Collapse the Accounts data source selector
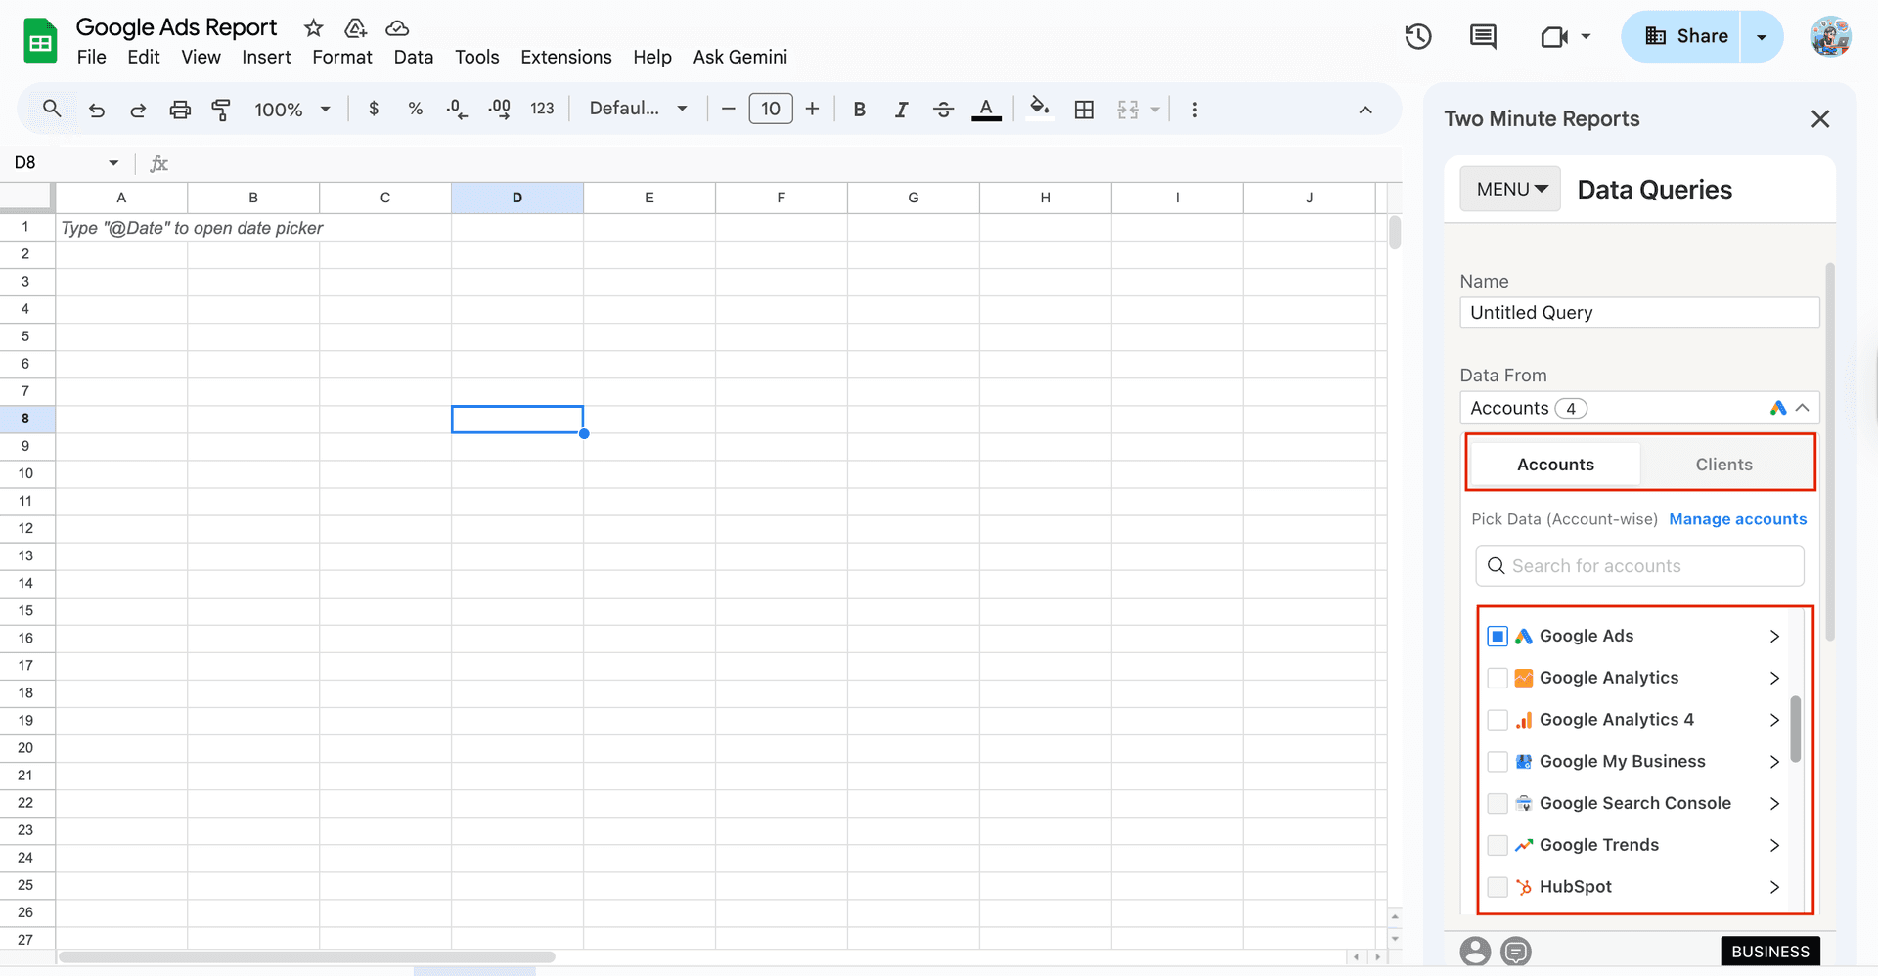The height and width of the screenshot is (976, 1878). pyautogui.click(x=1803, y=408)
